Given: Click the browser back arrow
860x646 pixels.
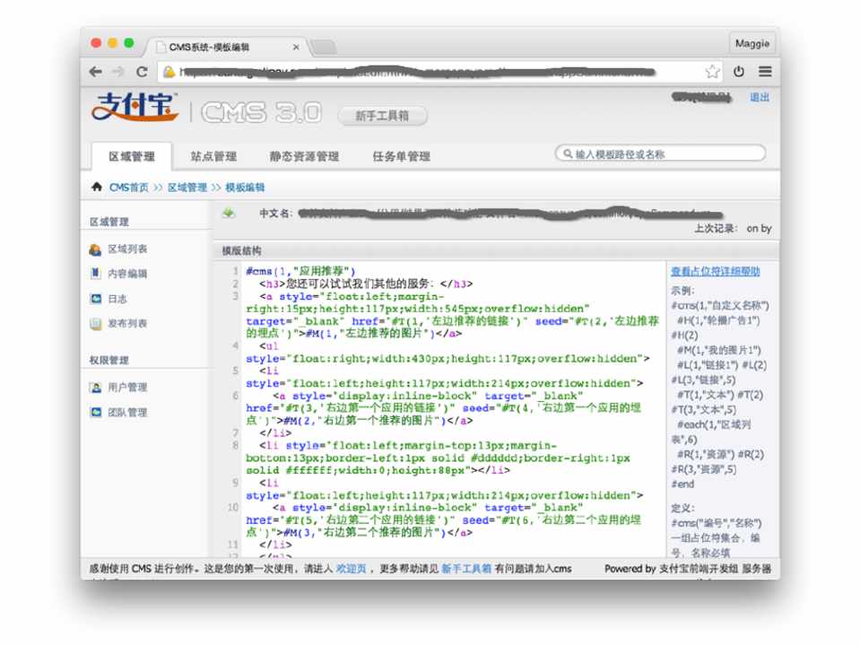Looking at the screenshot, I should point(96,72).
